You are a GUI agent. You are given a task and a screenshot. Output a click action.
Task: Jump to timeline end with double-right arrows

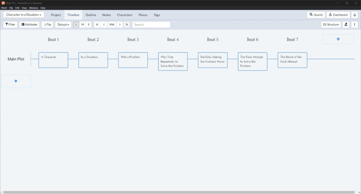pos(127,25)
